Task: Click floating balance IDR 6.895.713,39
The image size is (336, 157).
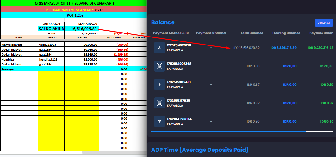Action: [x=284, y=48]
